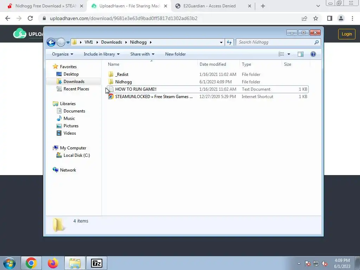Viewport: 360px width, 270px height.
Task: Refresh the Nidhogg folder view
Action: click(x=229, y=42)
